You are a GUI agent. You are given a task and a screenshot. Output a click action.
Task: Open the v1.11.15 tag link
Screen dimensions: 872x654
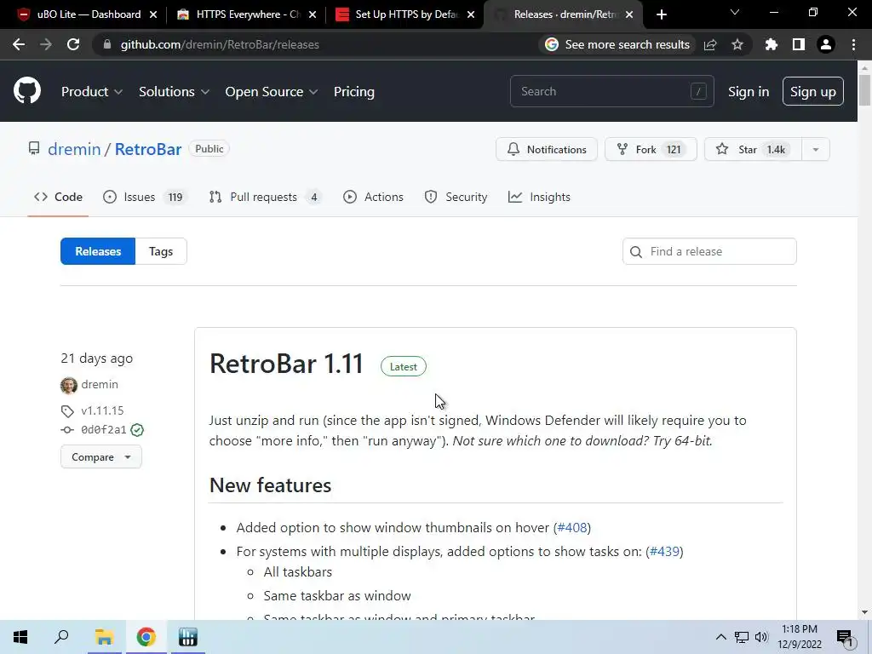(x=102, y=410)
